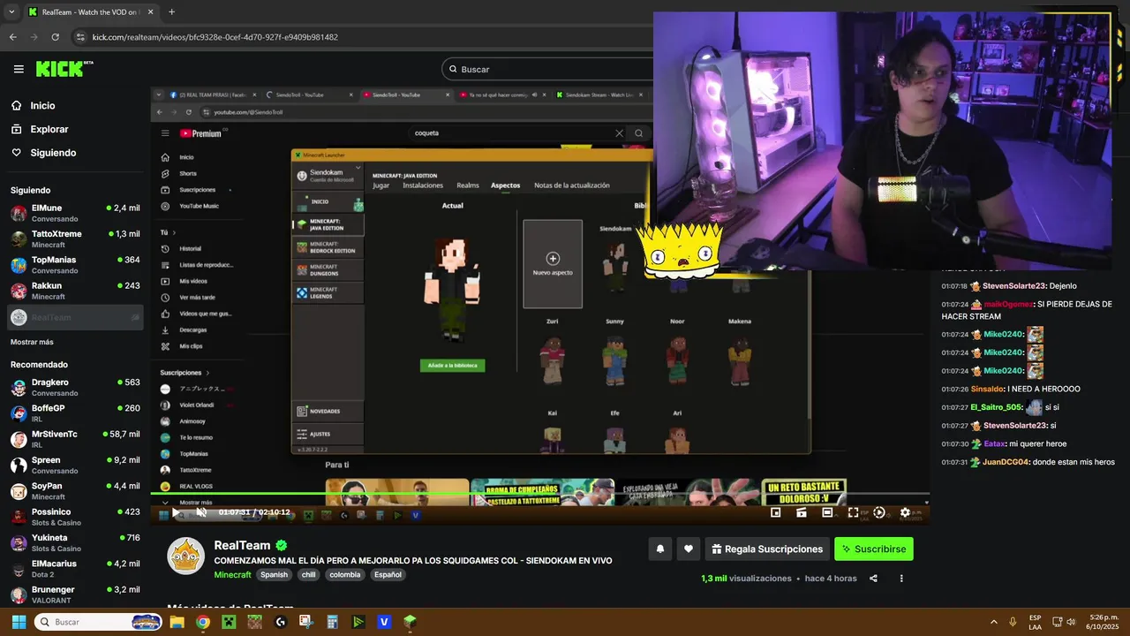Play the VOD video
Viewport: 1130px width, 636px height.
[x=175, y=512]
